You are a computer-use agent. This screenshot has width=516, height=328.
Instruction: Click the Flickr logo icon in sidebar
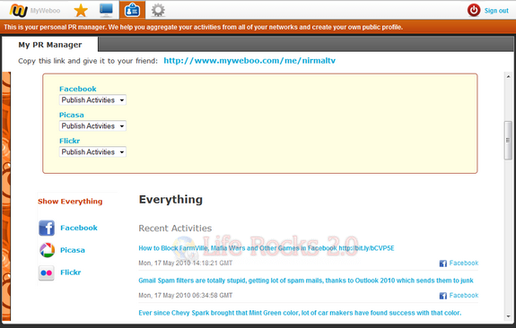(47, 272)
